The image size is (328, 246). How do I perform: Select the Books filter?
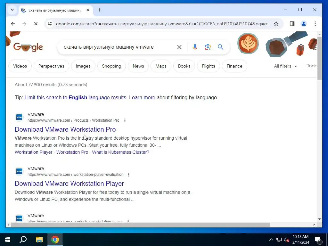pos(184,66)
